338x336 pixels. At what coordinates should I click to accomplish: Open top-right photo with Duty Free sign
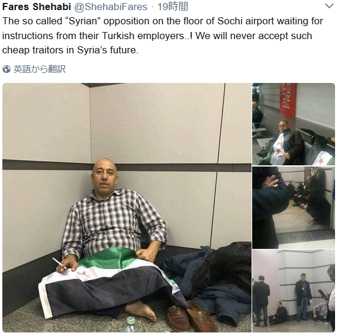click(294, 124)
